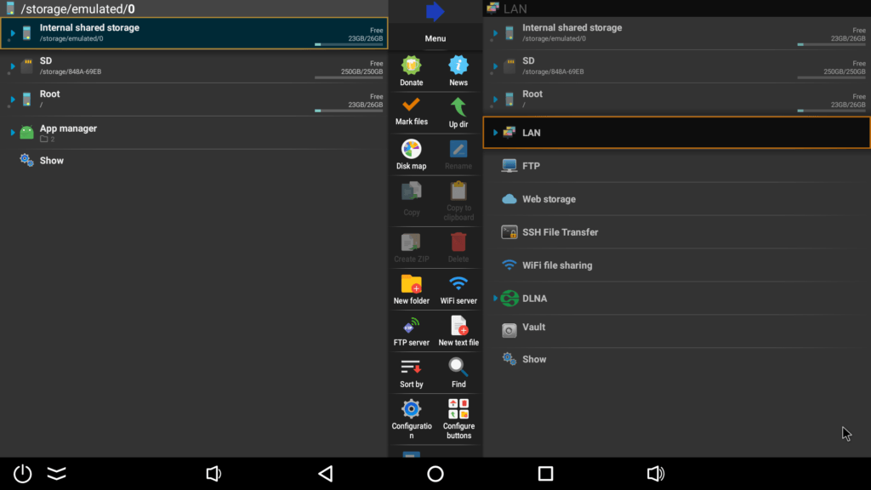Start the FTP server
The image size is (871, 490).
point(411,330)
